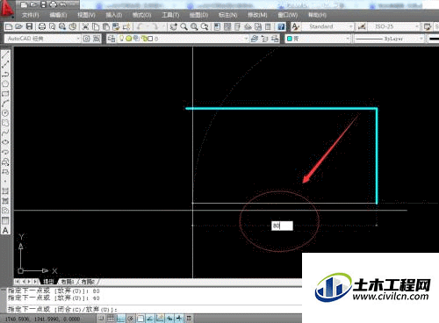This screenshot has width=439, height=323.
Task: Select the Rectangle tool
Action: 5,94
